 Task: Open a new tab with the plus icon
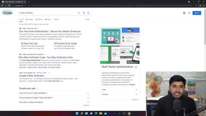[x=29, y=2]
